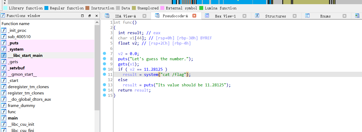Screen dimensions: 362x132
Task: Click function icon beside _gets
Action: point(4,62)
